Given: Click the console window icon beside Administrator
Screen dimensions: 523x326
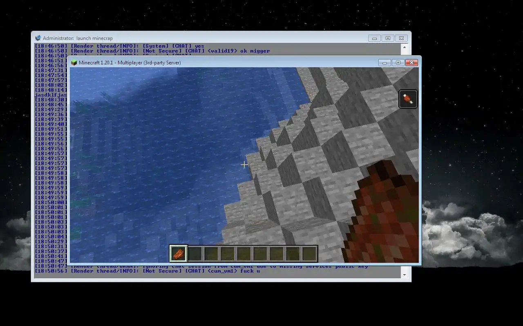Looking at the screenshot, I should point(38,38).
